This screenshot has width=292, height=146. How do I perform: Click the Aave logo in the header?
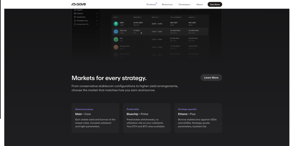click(x=79, y=4)
